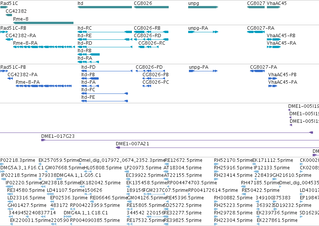Click the EC39922.5prime EST label
319x226 pixels.
[145, 175]
